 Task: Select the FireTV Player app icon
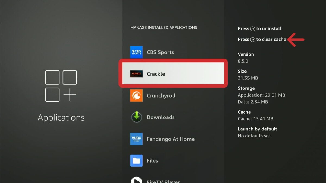click(x=136, y=179)
